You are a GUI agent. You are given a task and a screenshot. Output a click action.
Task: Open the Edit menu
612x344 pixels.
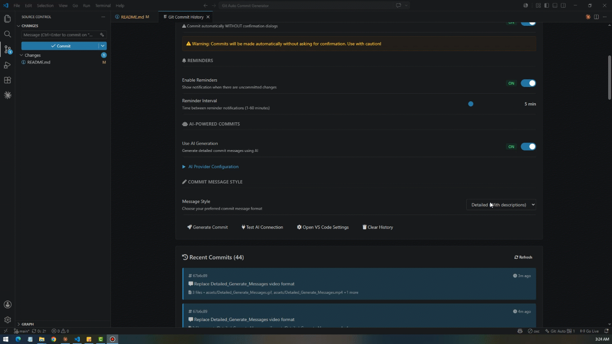click(x=28, y=5)
